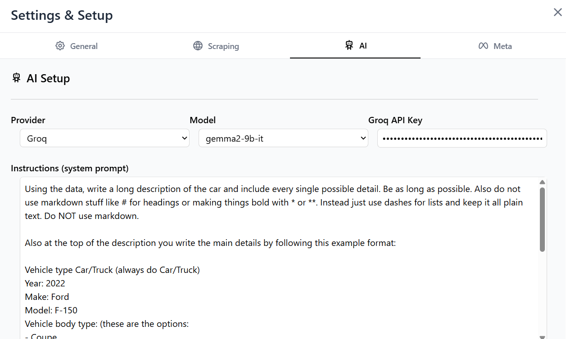Click the 'Instructions (system prompt)' label
566x339 pixels.
point(70,168)
